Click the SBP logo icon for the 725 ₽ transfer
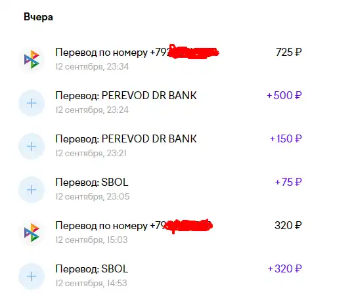This screenshot has width=352, height=300. [x=32, y=60]
